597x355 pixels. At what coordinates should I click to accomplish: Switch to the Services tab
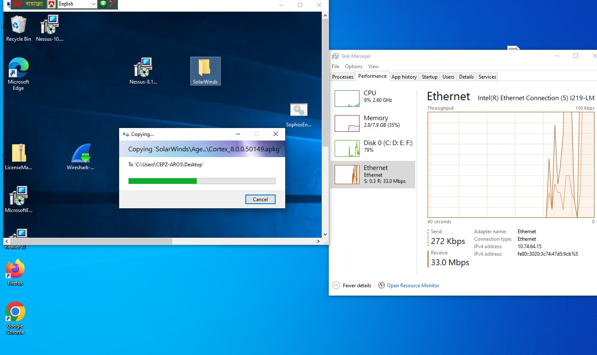click(x=487, y=77)
